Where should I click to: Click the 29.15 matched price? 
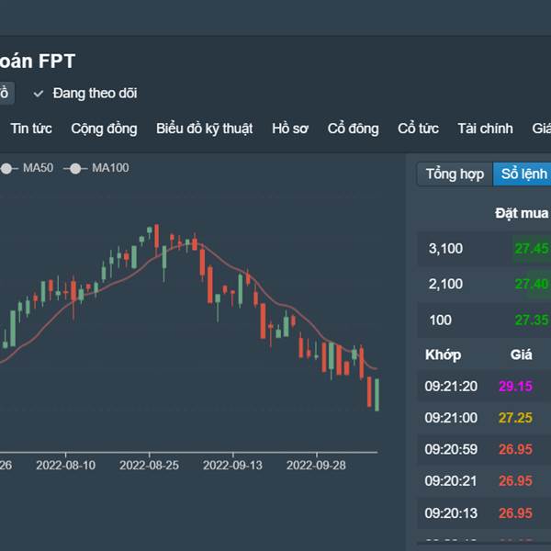pyautogui.click(x=516, y=387)
